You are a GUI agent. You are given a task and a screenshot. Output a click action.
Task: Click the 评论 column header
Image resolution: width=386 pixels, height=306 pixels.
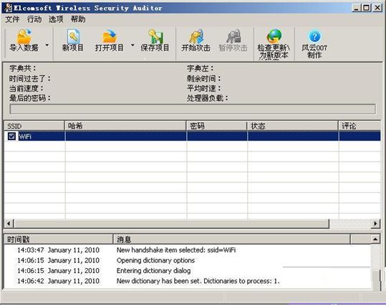[x=360, y=126]
